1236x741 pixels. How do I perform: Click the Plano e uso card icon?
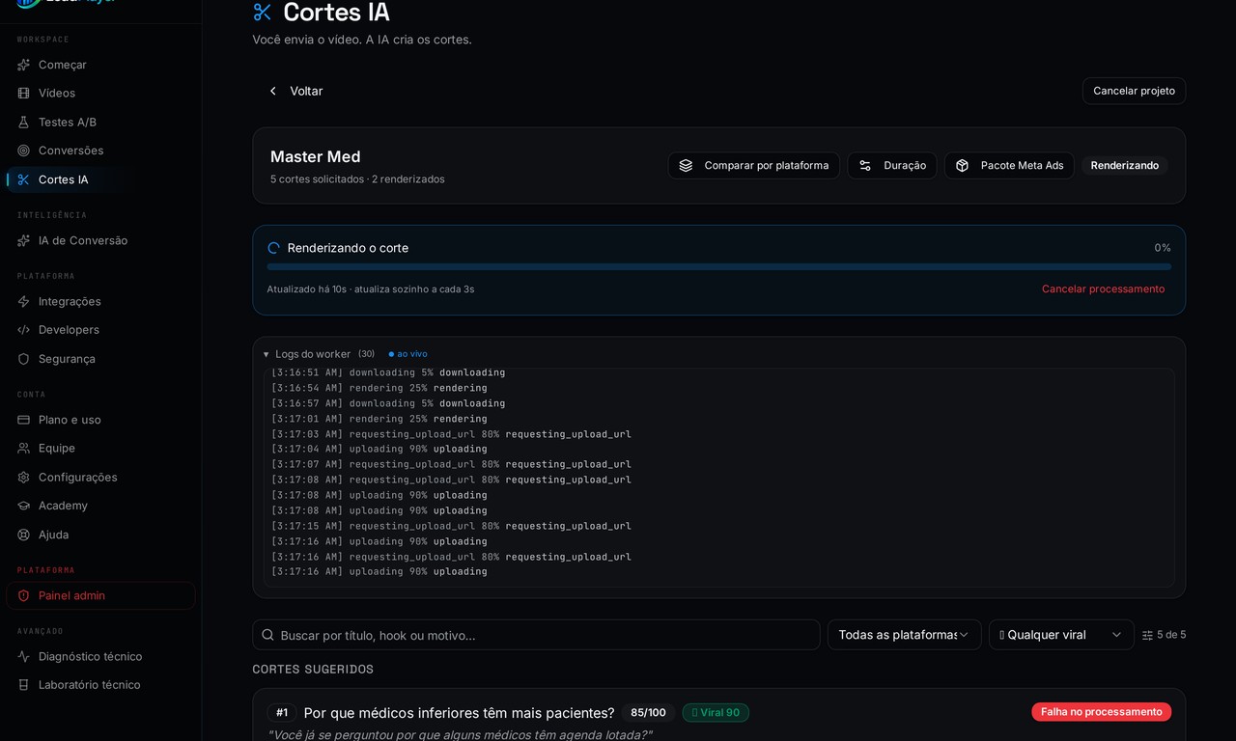click(x=24, y=420)
